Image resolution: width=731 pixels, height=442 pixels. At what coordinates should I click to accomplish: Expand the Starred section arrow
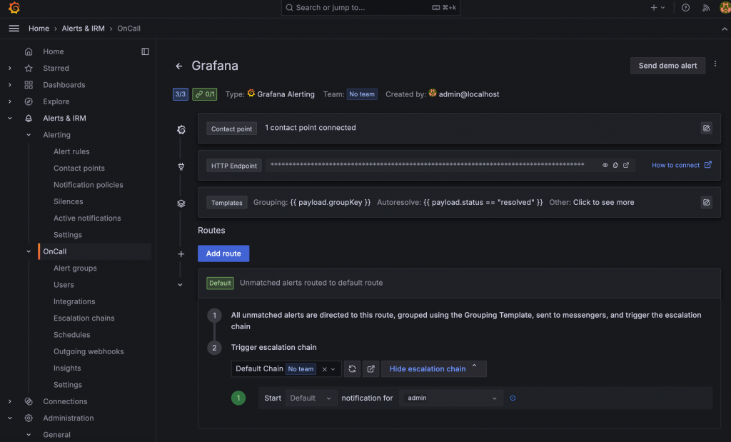click(10, 68)
